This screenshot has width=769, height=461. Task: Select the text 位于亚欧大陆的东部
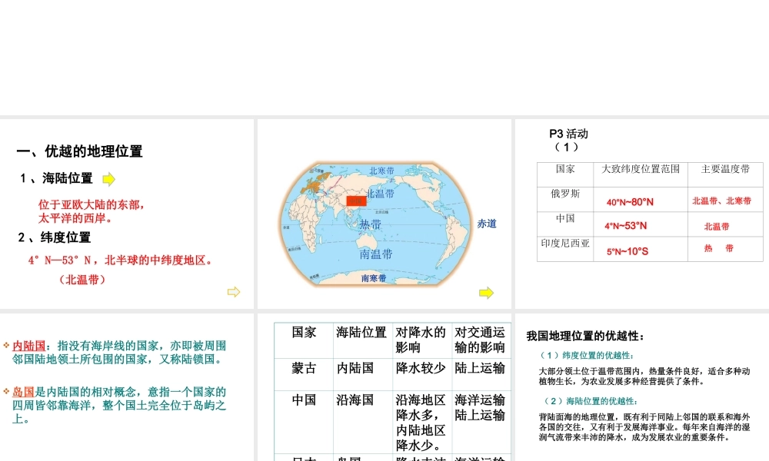[92, 205]
